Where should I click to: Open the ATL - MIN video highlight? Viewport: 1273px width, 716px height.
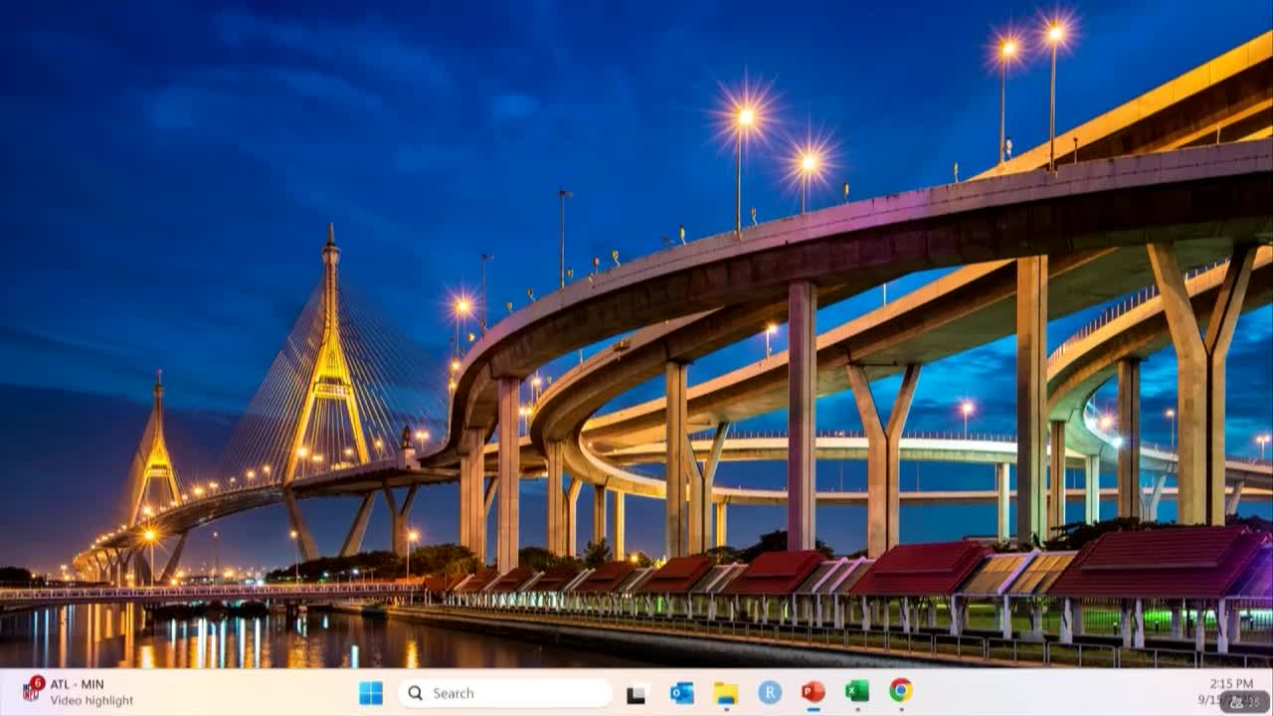(x=91, y=692)
